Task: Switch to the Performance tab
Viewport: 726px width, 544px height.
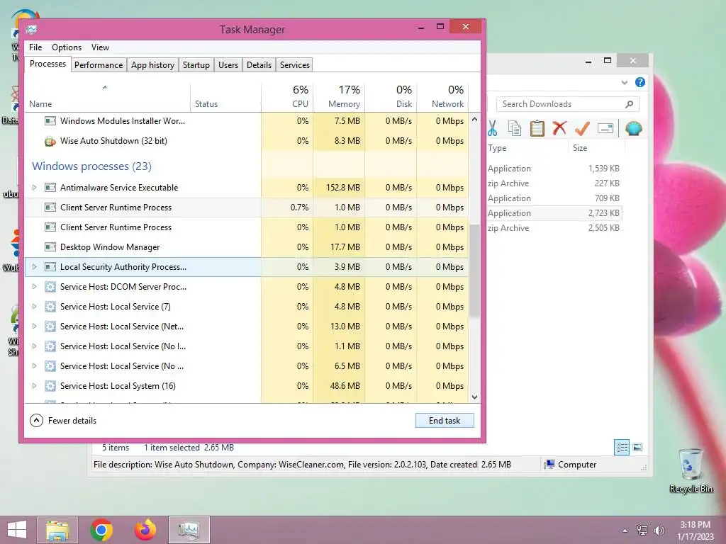Action: pyautogui.click(x=99, y=65)
